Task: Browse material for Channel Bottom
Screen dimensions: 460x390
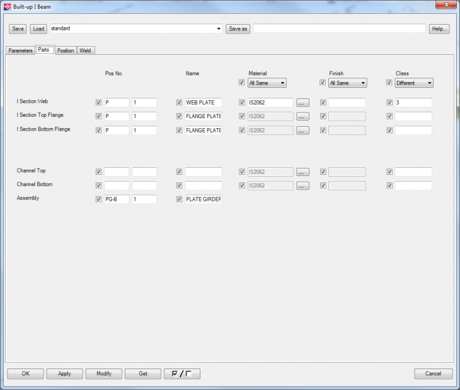Action: (x=302, y=186)
